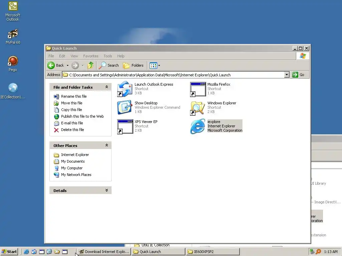Viewport: 342px width, 256px height.
Task: Open the Tools menu
Action: point(108,56)
